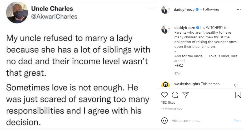This screenshot has width=244, height=130.
Task: Share post with the paper plane icon
Action: (185, 95)
